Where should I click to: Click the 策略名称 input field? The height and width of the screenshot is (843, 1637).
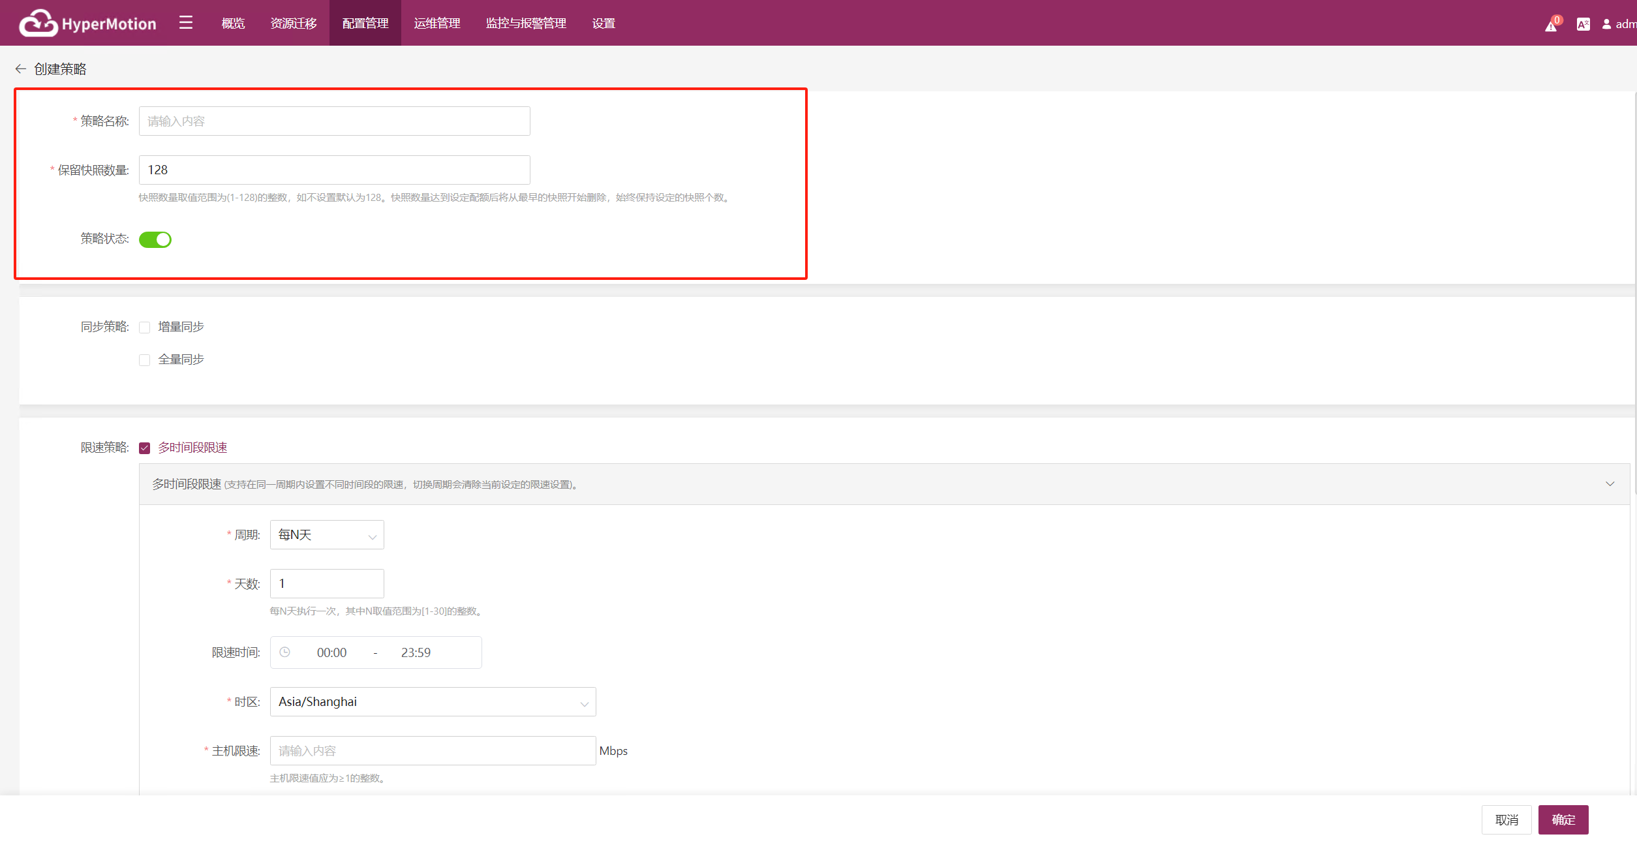pyautogui.click(x=335, y=121)
